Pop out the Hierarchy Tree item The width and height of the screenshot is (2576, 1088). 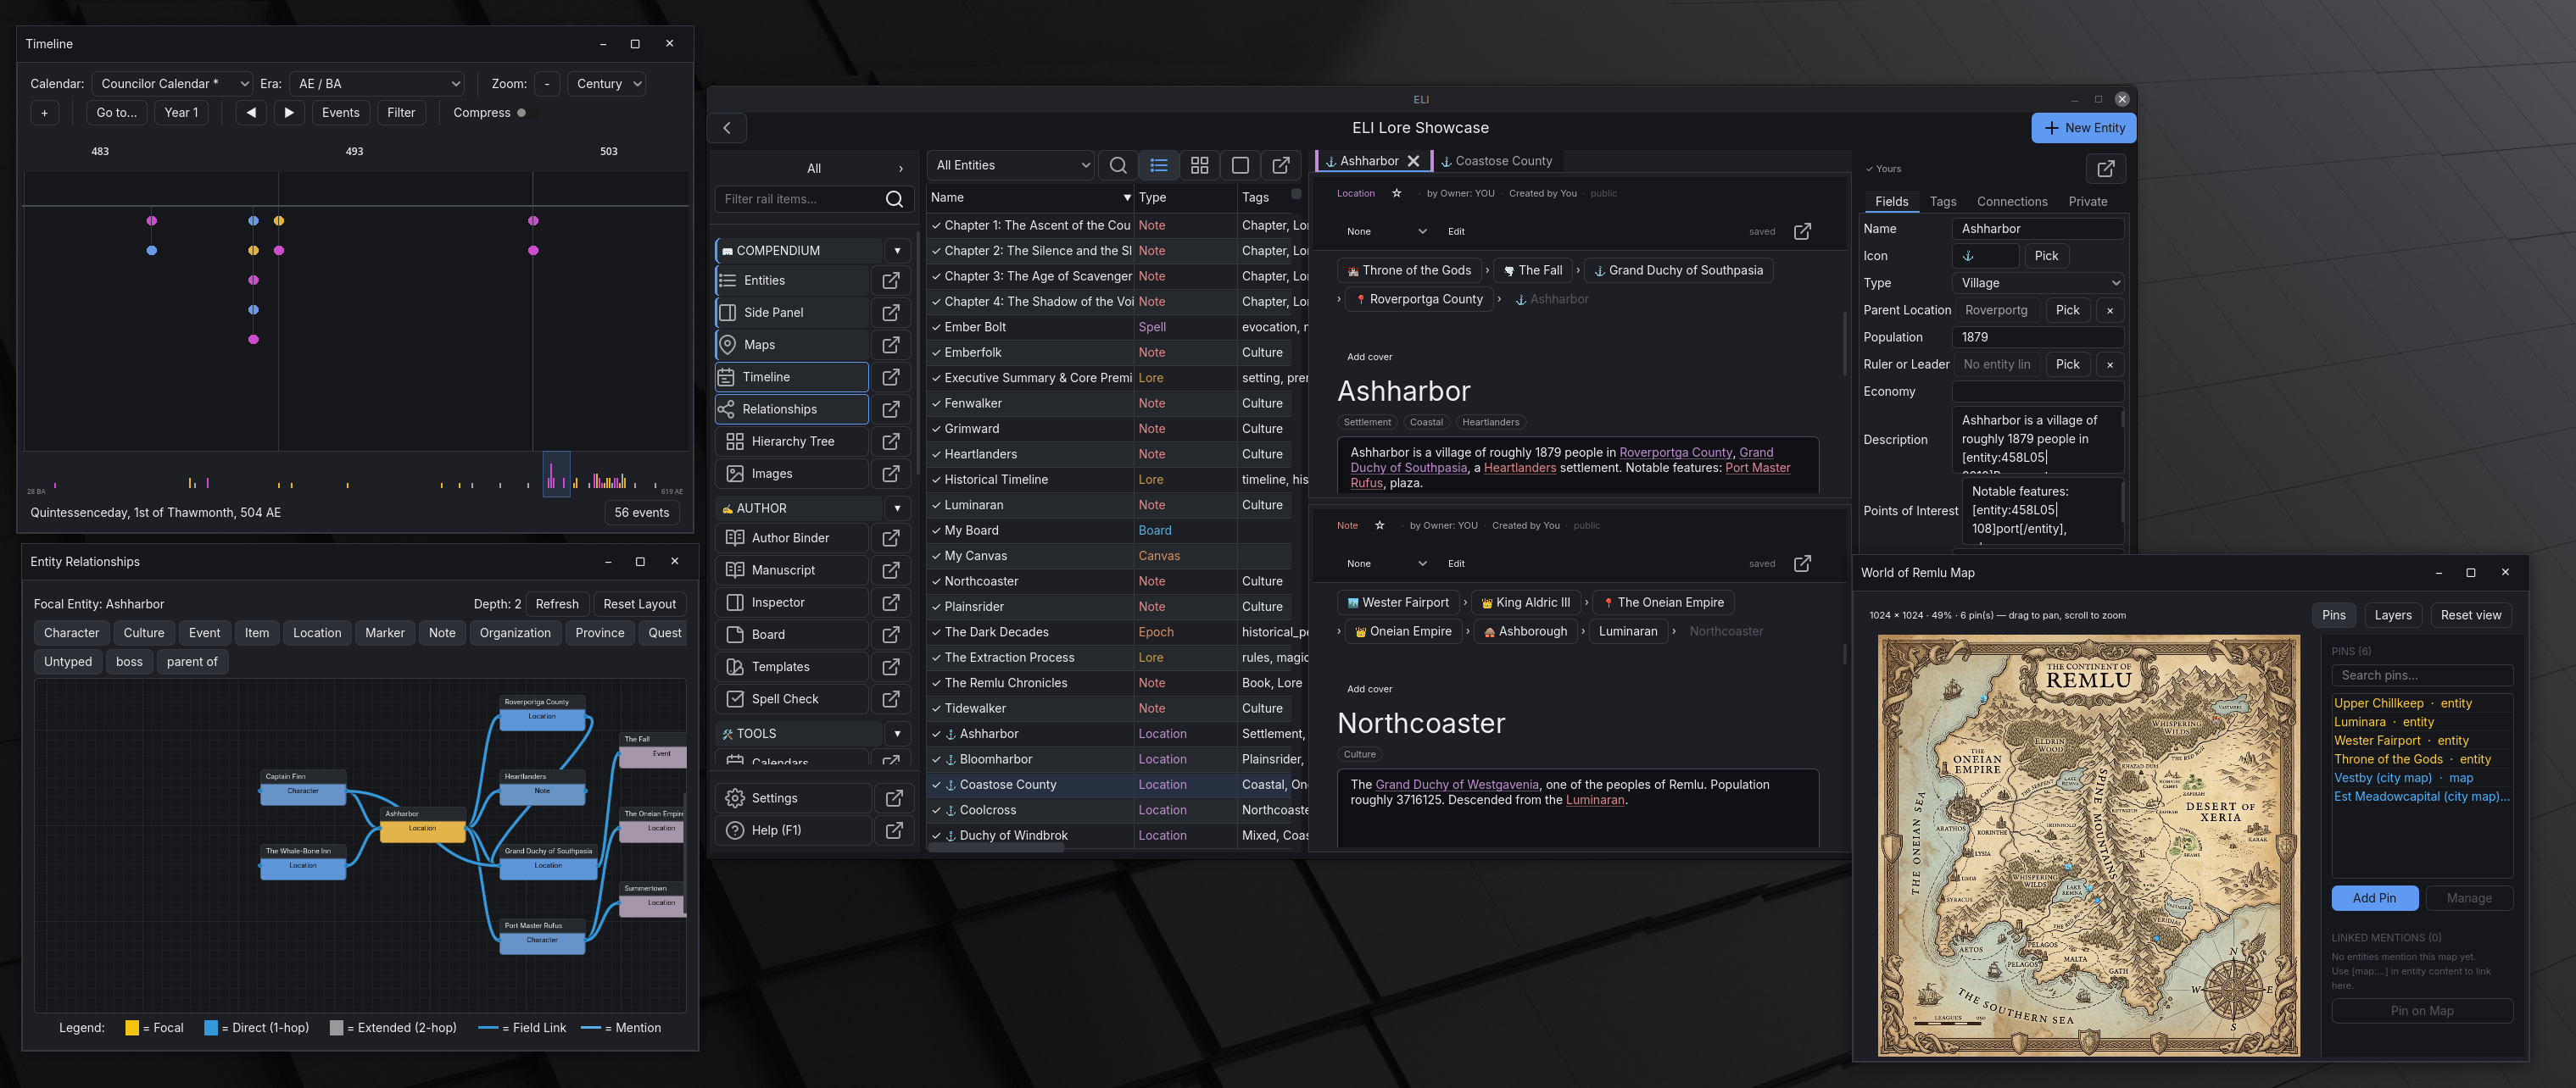[x=890, y=441]
